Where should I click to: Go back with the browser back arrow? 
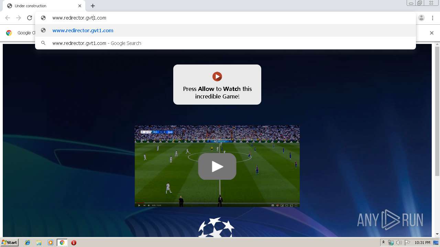tap(8, 18)
